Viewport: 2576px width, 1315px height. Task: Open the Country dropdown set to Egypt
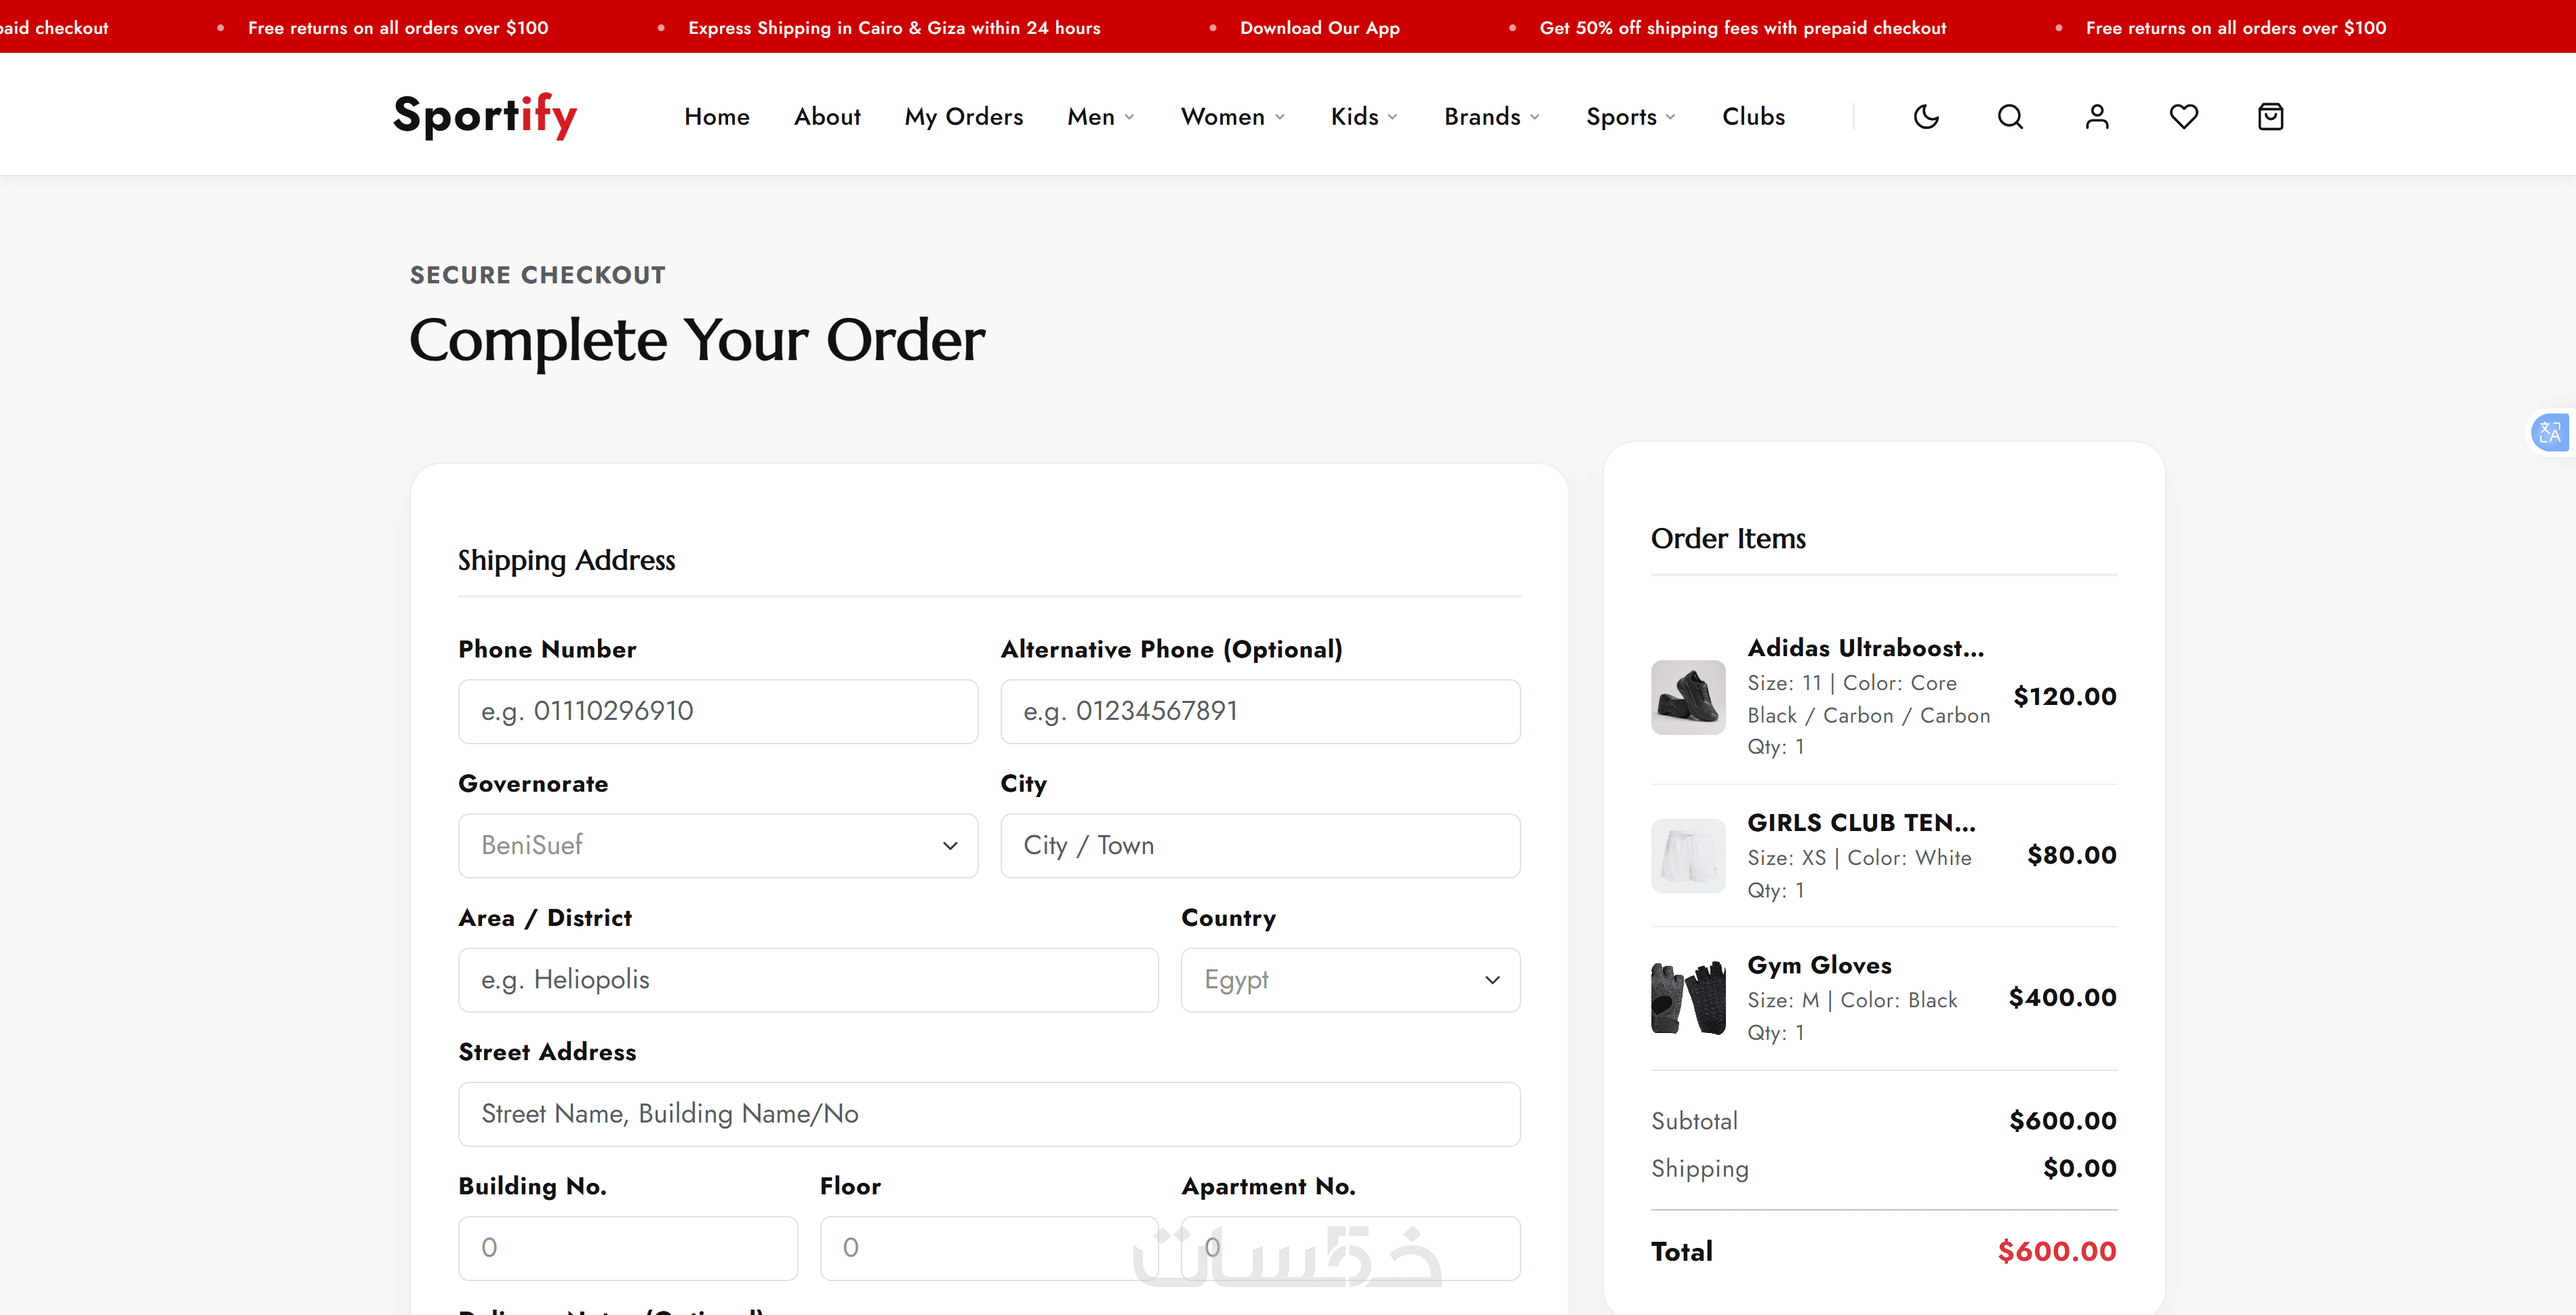coord(1350,980)
